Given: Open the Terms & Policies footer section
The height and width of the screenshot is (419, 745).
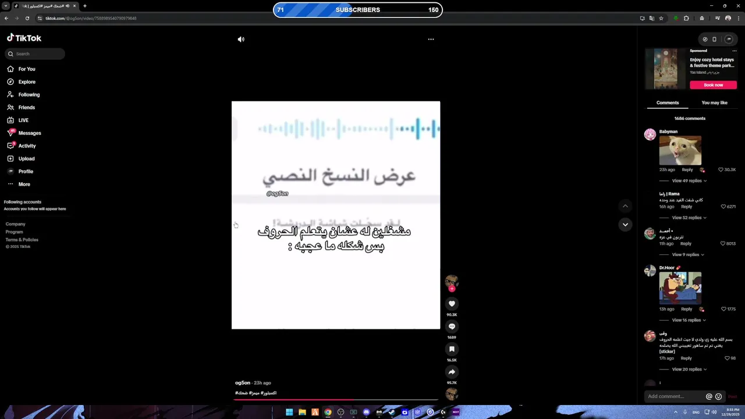Looking at the screenshot, I should (x=22, y=240).
